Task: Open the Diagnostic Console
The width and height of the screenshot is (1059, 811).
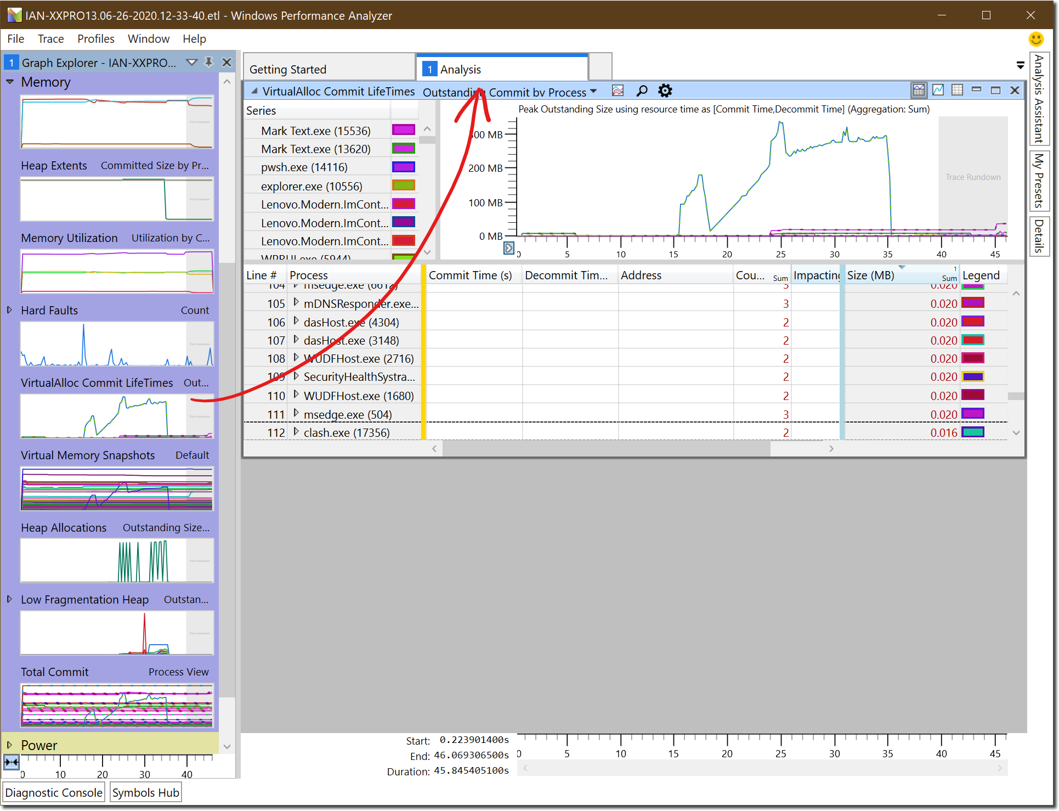Action: click(53, 792)
